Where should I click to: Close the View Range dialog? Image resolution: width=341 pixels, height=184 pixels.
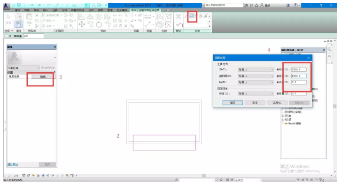[309, 58]
